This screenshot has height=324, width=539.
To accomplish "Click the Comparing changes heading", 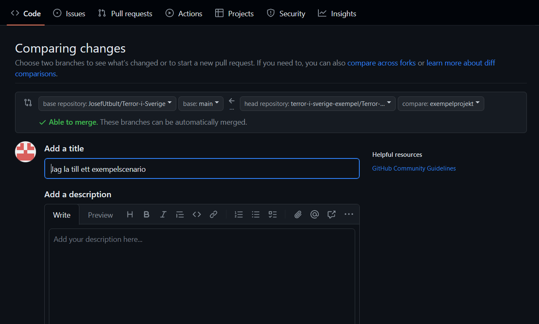I will [x=70, y=48].
